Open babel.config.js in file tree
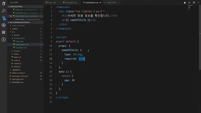 coord(25,73)
